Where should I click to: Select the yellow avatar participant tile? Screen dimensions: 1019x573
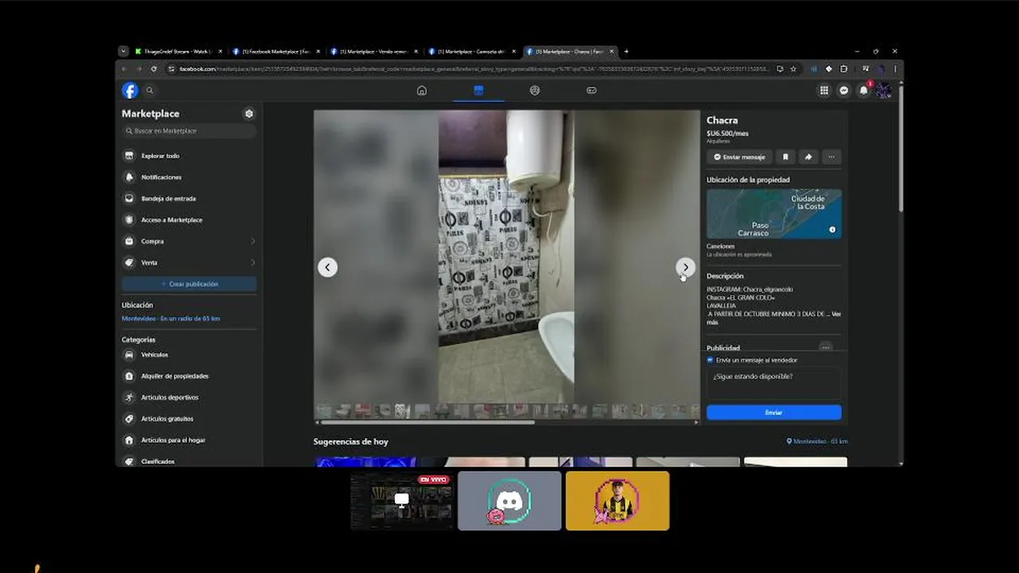pos(618,501)
